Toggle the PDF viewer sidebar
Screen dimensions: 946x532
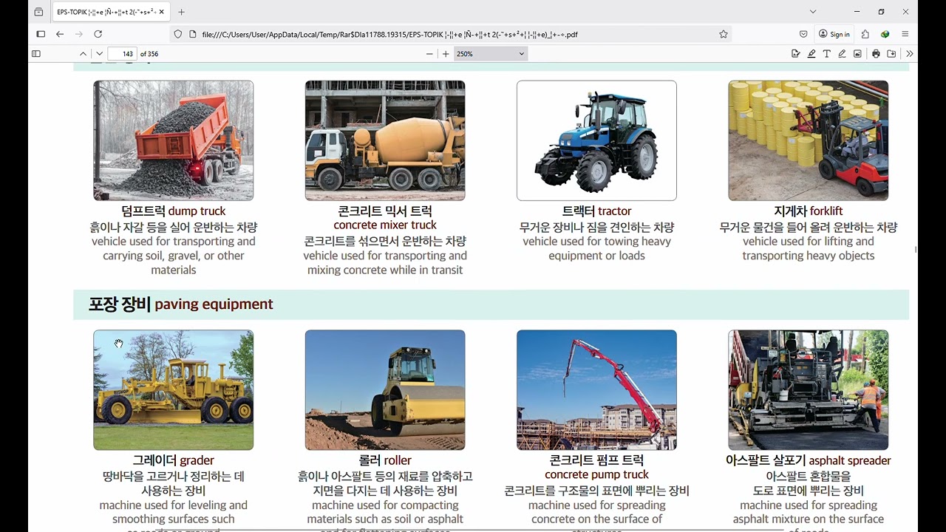(x=35, y=54)
